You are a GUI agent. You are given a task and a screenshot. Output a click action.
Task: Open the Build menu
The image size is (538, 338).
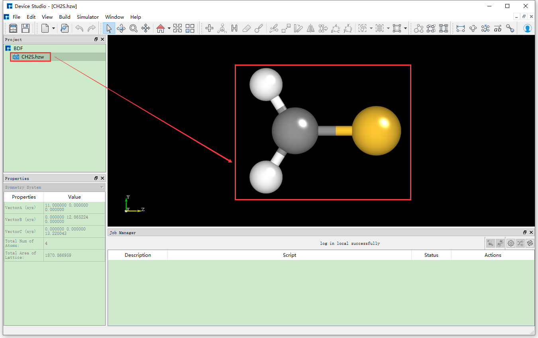click(x=65, y=17)
